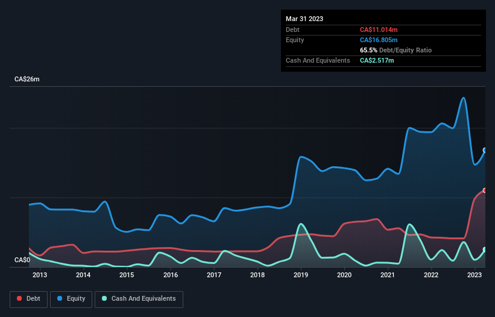495x317 pixels.
Task: Click Cash And Equivalents label in tooltip
Action: tap(318, 60)
